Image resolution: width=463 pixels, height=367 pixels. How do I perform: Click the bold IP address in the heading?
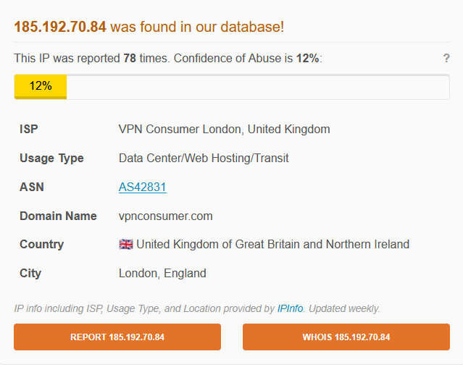pyautogui.click(x=60, y=27)
